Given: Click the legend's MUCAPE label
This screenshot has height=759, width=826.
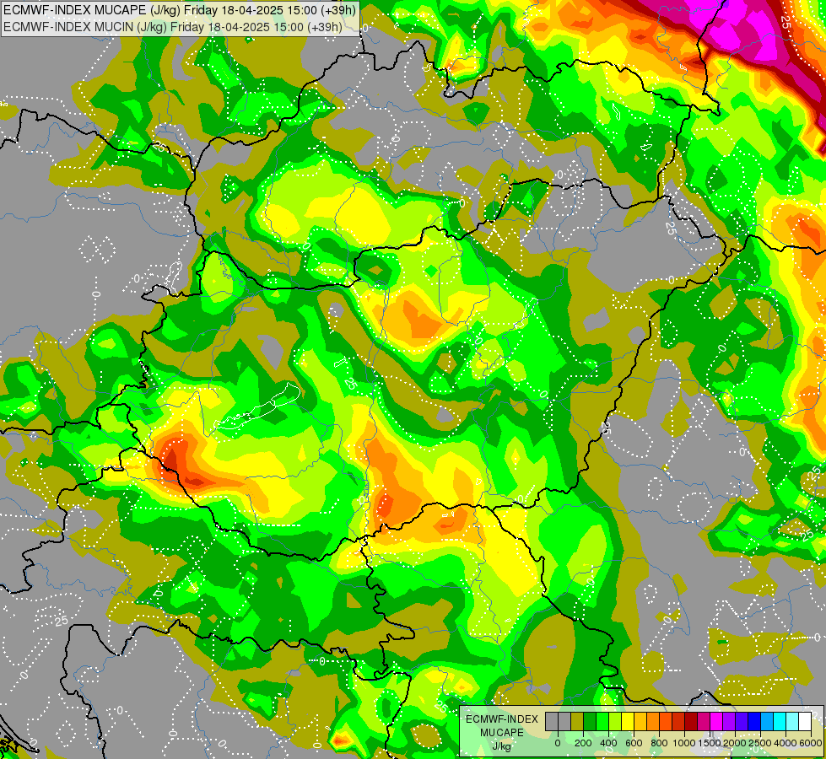Looking at the screenshot, I should point(502,733).
